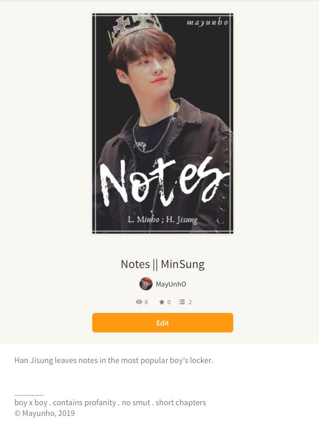Viewport: 319px width, 421px height.
Task: Click the crown graphic on the cover
Action: click(x=134, y=28)
